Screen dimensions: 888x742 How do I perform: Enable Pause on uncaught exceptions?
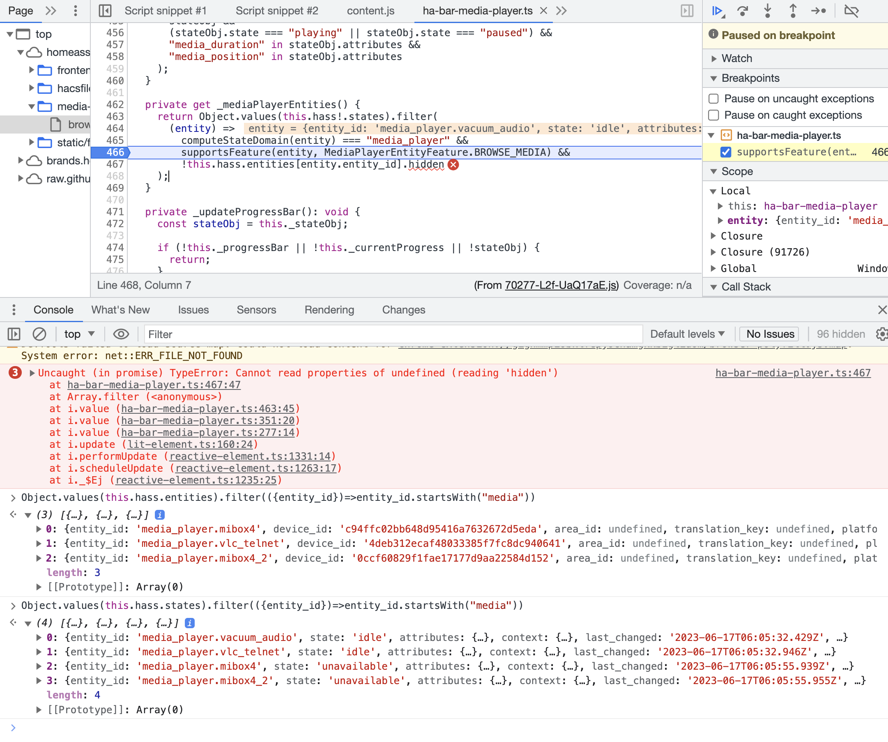(713, 98)
